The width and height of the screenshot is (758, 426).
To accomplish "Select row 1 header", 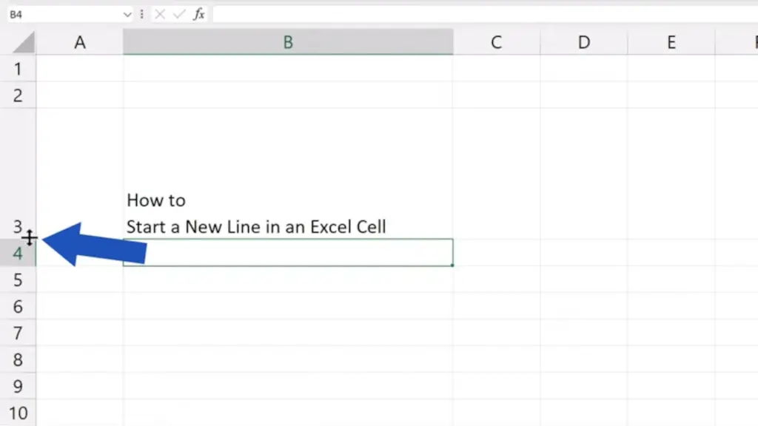I will click(18, 69).
